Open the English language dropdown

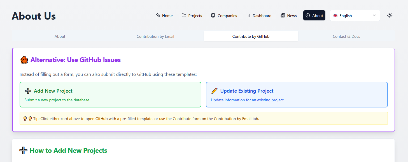tap(355, 15)
